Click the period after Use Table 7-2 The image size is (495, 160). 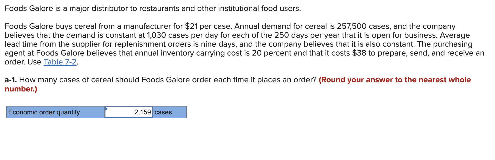tap(77, 62)
